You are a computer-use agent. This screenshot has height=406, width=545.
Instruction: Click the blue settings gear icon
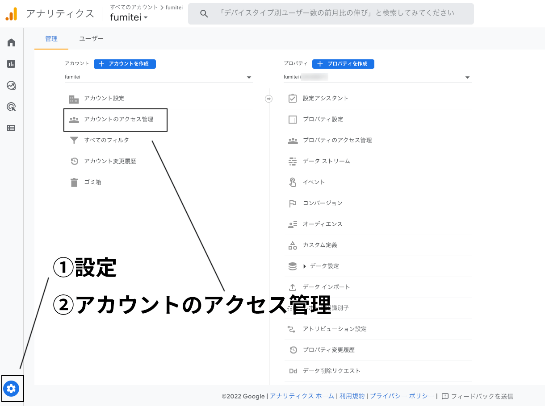pyautogui.click(x=11, y=389)
